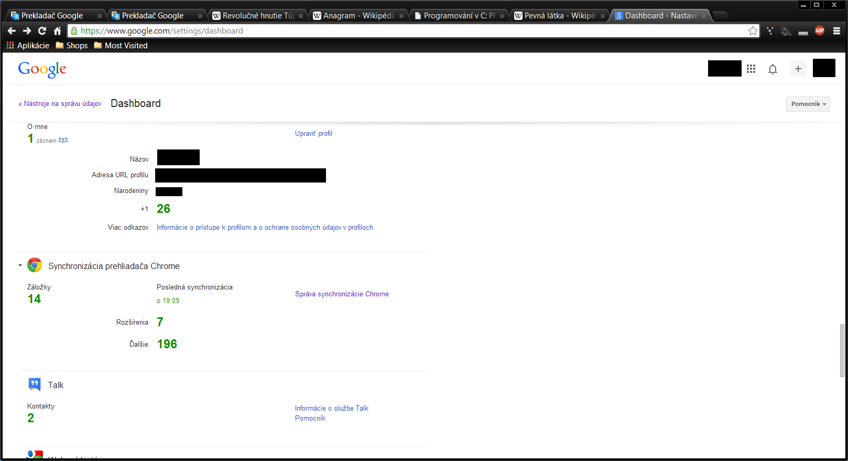Go back with the browser back arrow
The width and height of the screenshot is (848, 461).
(x=12, y=31)
